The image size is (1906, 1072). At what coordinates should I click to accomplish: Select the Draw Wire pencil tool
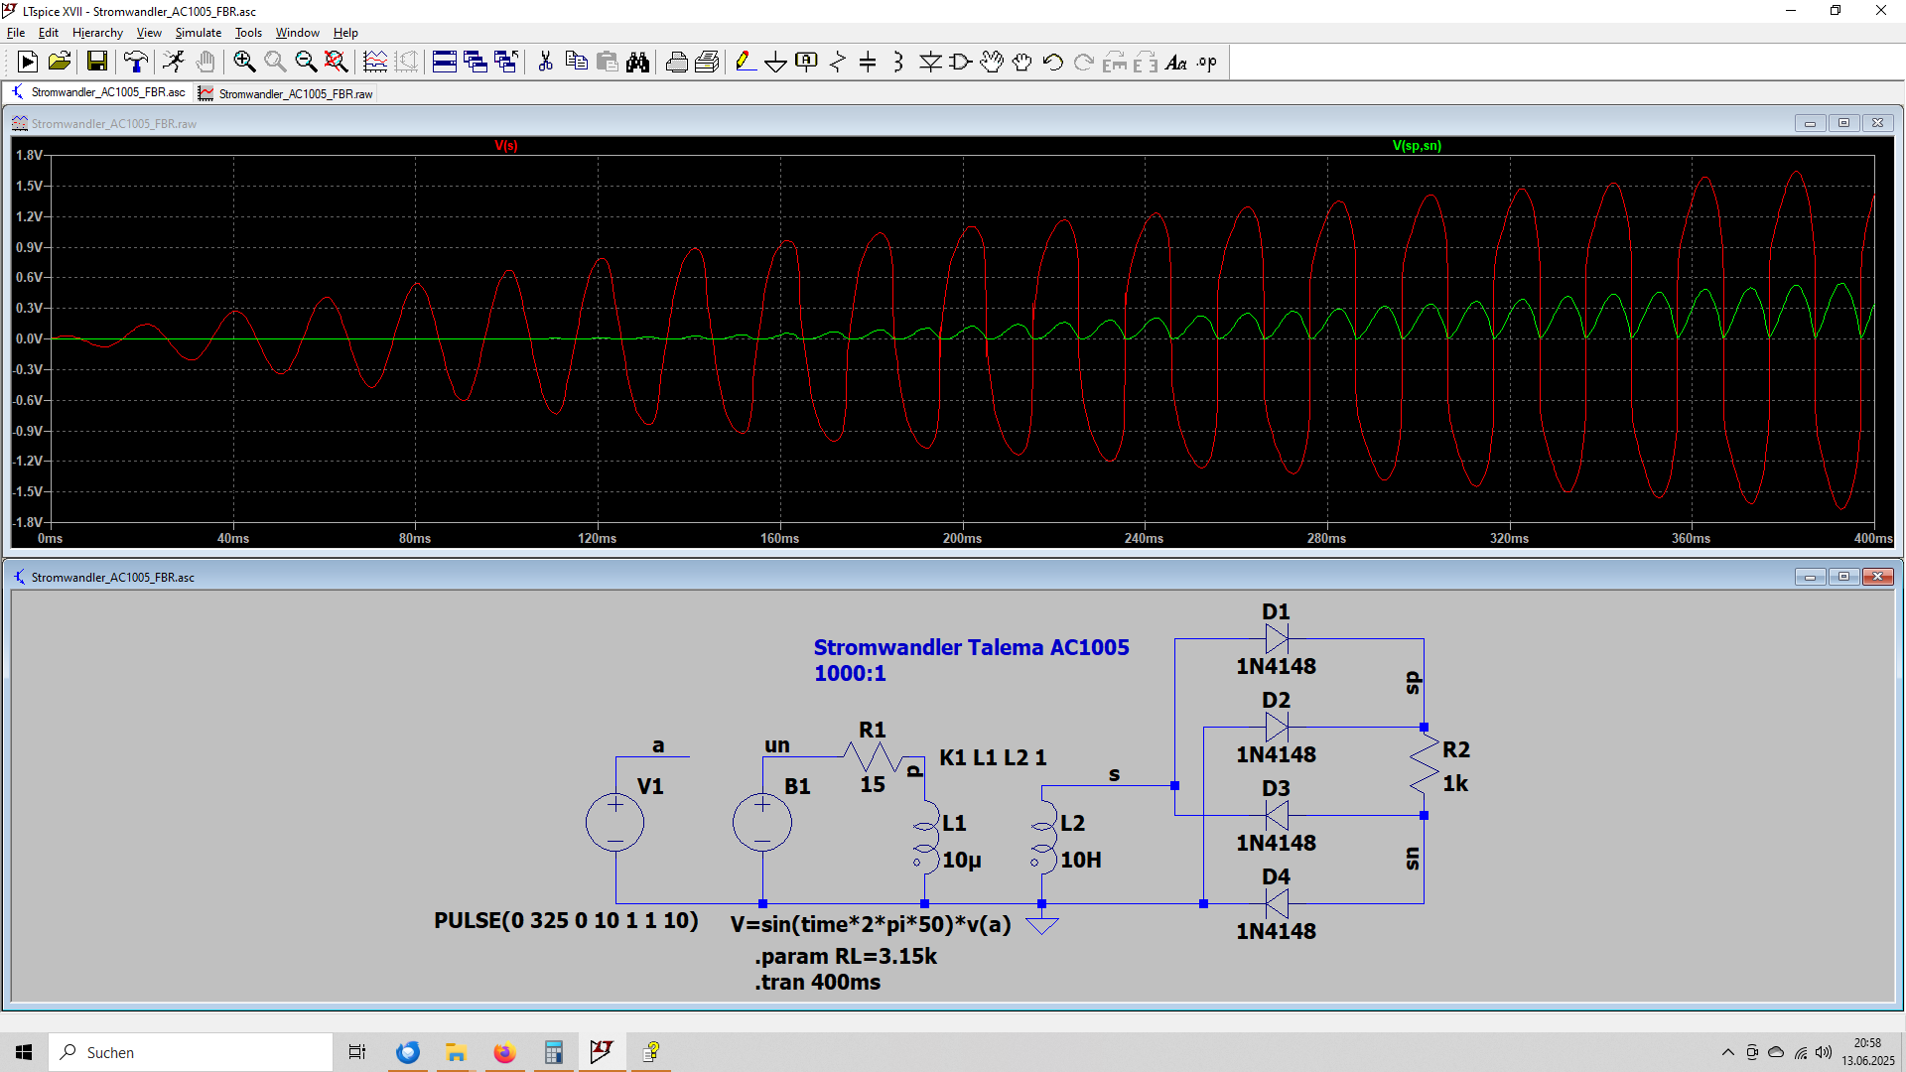pos(745,63)
